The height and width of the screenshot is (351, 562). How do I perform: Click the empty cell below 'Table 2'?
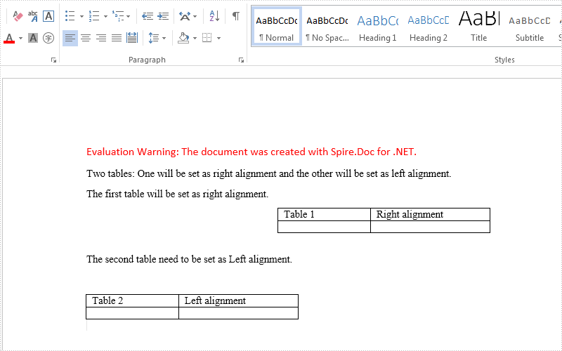132,313
